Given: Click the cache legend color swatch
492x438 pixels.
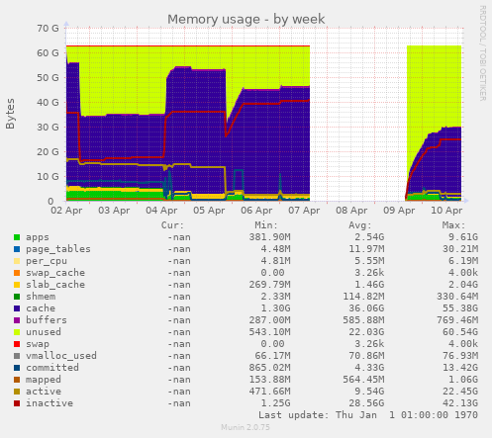Looking at the screenshot, I should 17,308.
